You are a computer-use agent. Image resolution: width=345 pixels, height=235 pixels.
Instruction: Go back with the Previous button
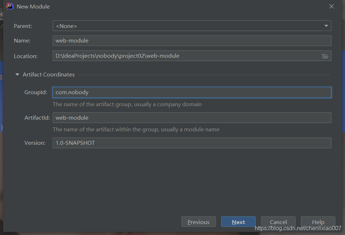[199, 222]
